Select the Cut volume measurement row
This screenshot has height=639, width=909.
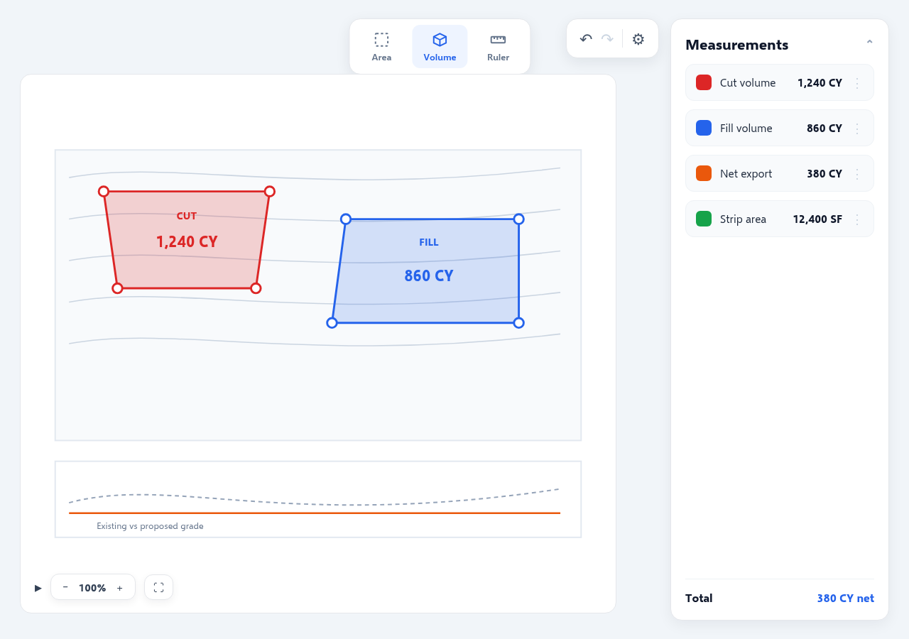pos(780,82)
